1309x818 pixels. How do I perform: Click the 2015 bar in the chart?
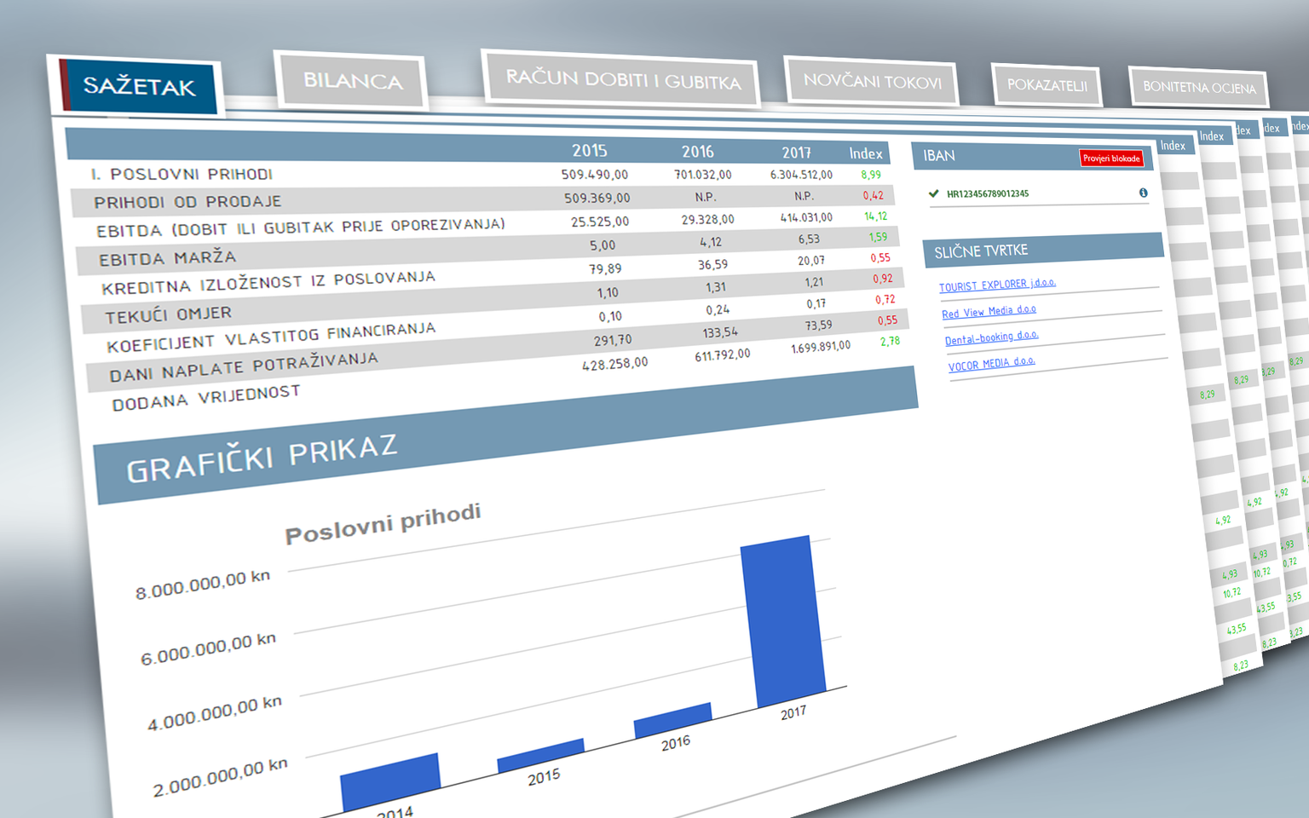click(540, 755)
